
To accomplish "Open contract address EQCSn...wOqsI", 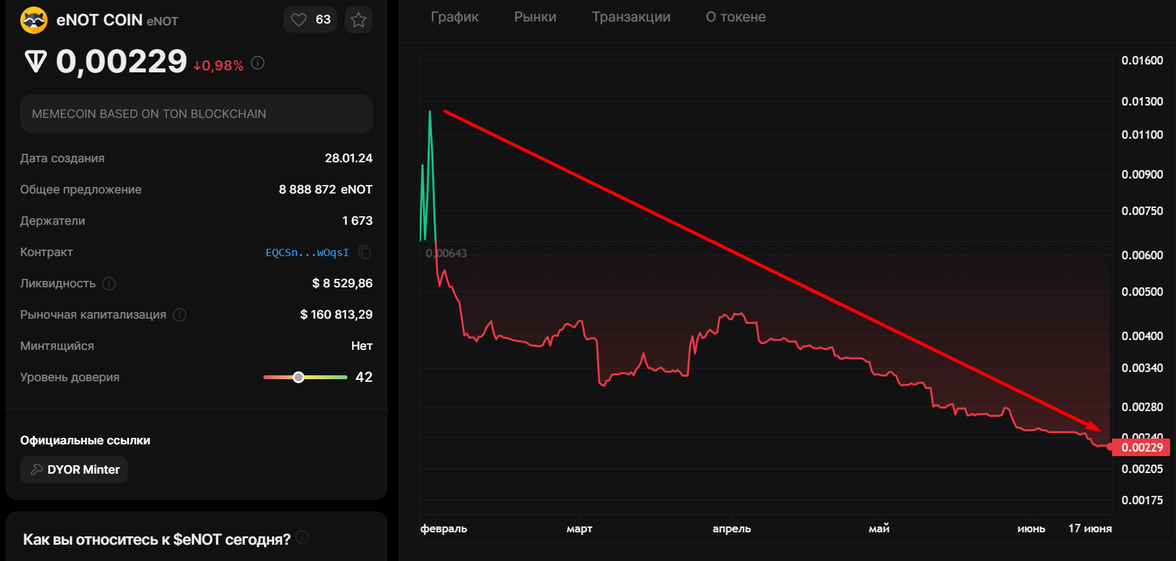I will tap(307, 252).
